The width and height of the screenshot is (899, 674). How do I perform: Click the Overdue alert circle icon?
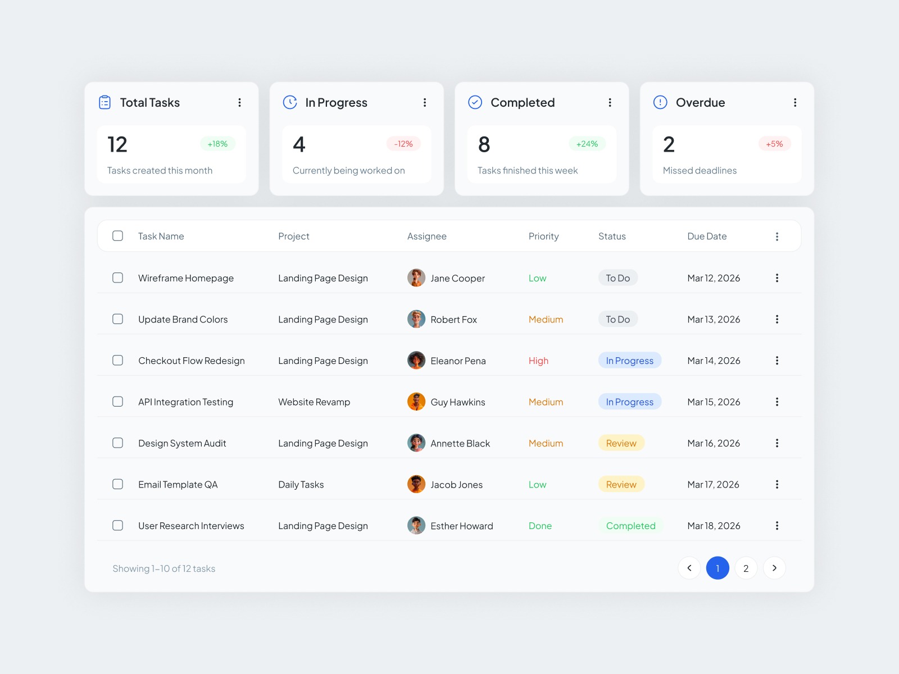pyautogui.click(x=660, y=102)
